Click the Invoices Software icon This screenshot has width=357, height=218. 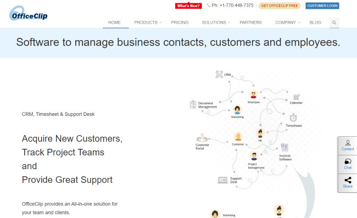click(x=285, y=148)
